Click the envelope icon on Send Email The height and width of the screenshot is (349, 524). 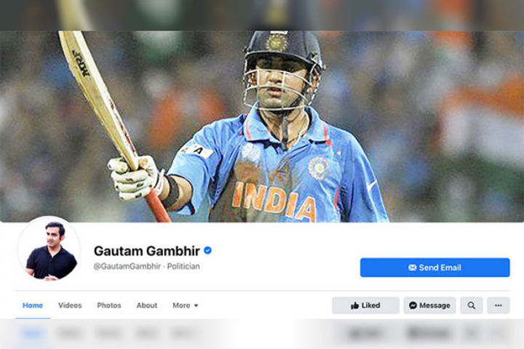(413, 268)
